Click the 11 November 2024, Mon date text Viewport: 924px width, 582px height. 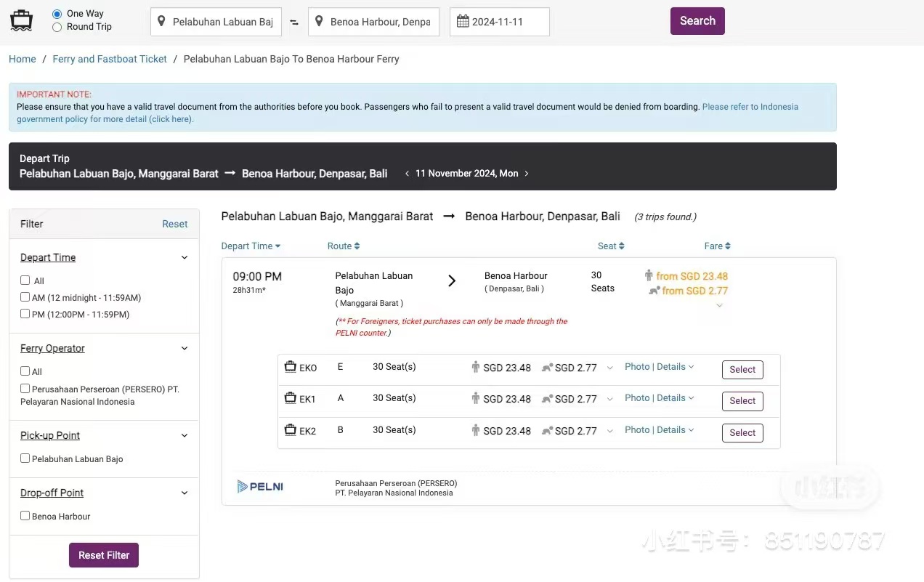click(467, 174)
